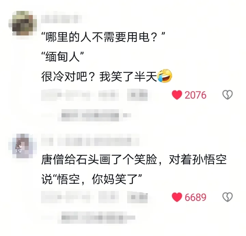Expand replies under the 缅甸人 comment
This screenshot has height=236, width=246.
click(x=94, y=115)
